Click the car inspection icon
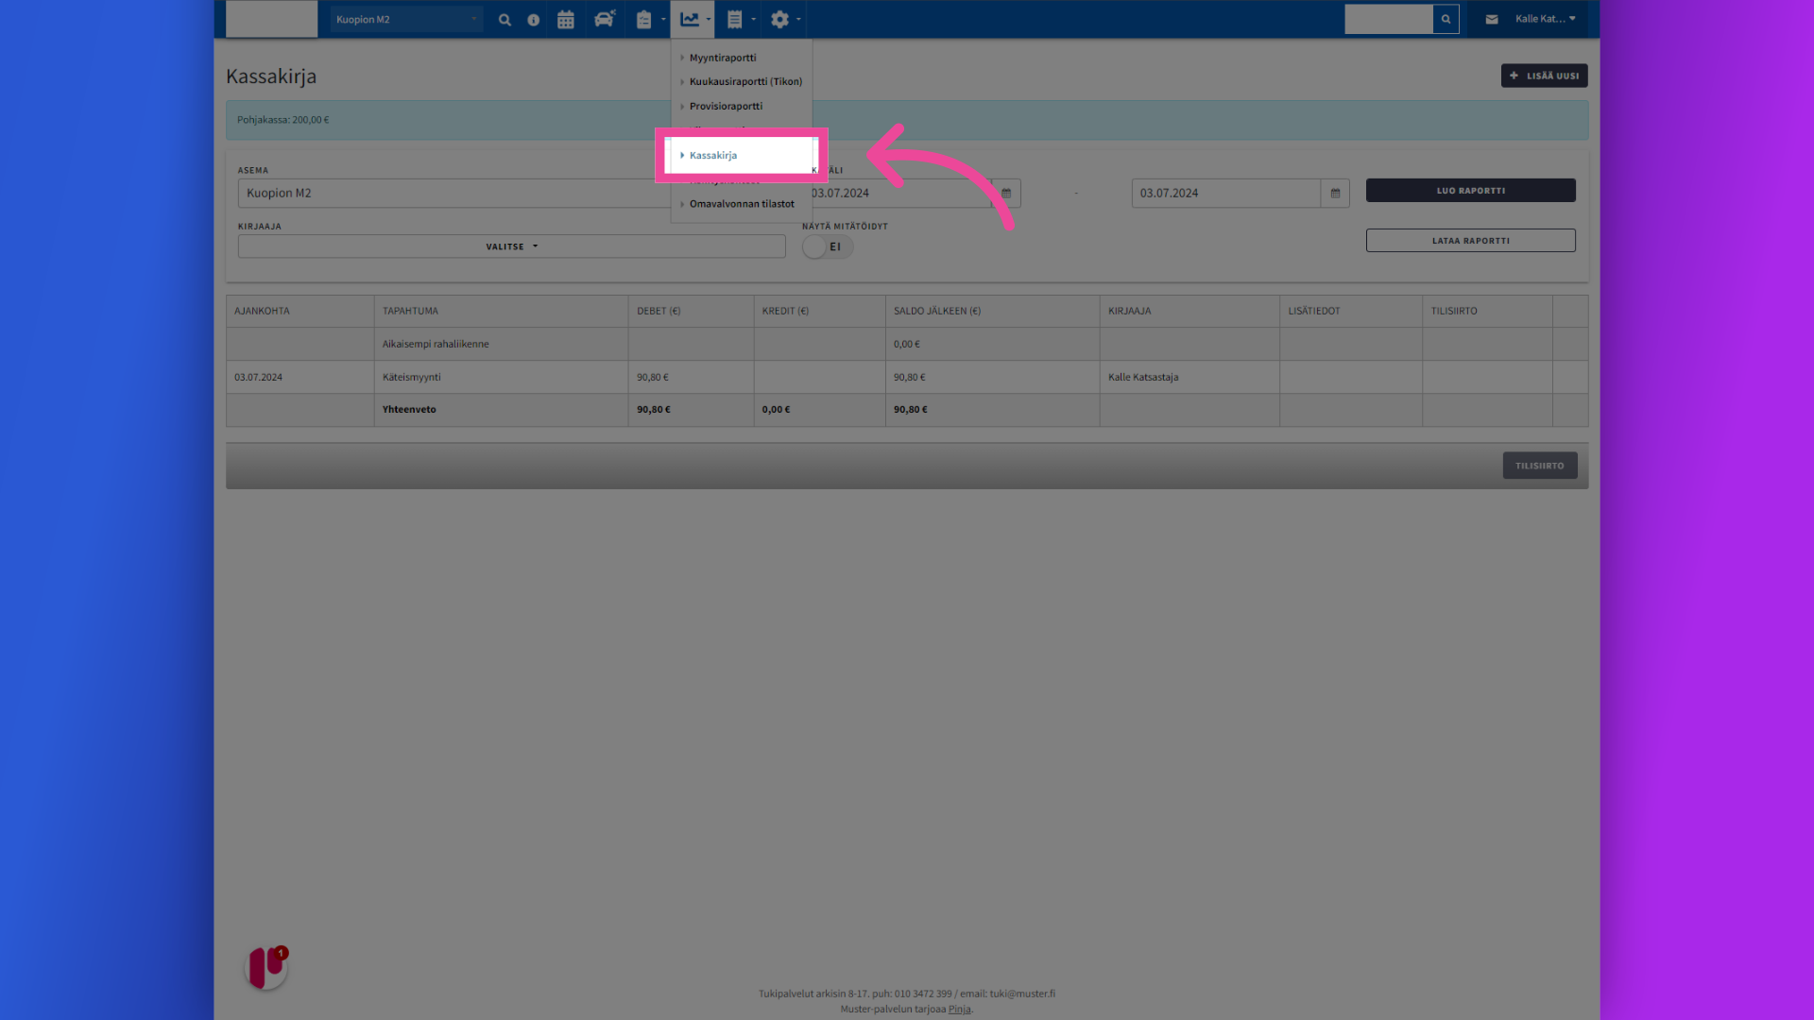Image resolution: width=1814 pixels, height=1020 pixels. [x=605, y=19]
